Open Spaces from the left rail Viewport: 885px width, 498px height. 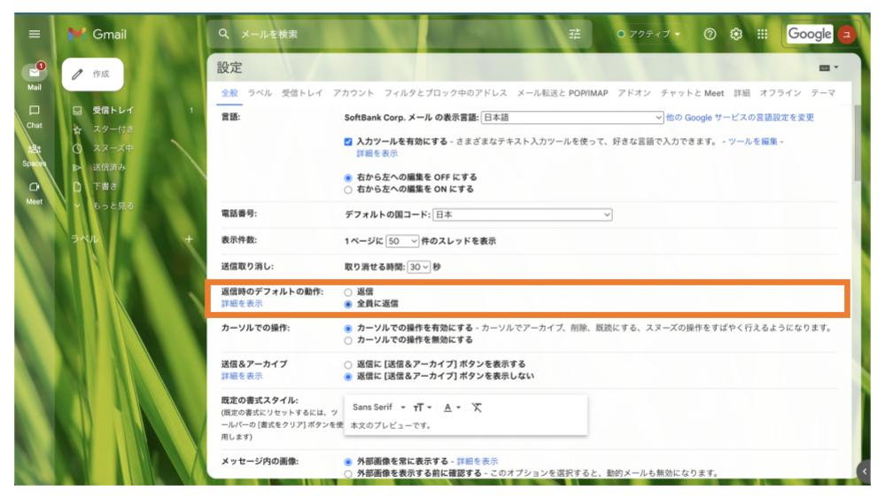point(35,154)
